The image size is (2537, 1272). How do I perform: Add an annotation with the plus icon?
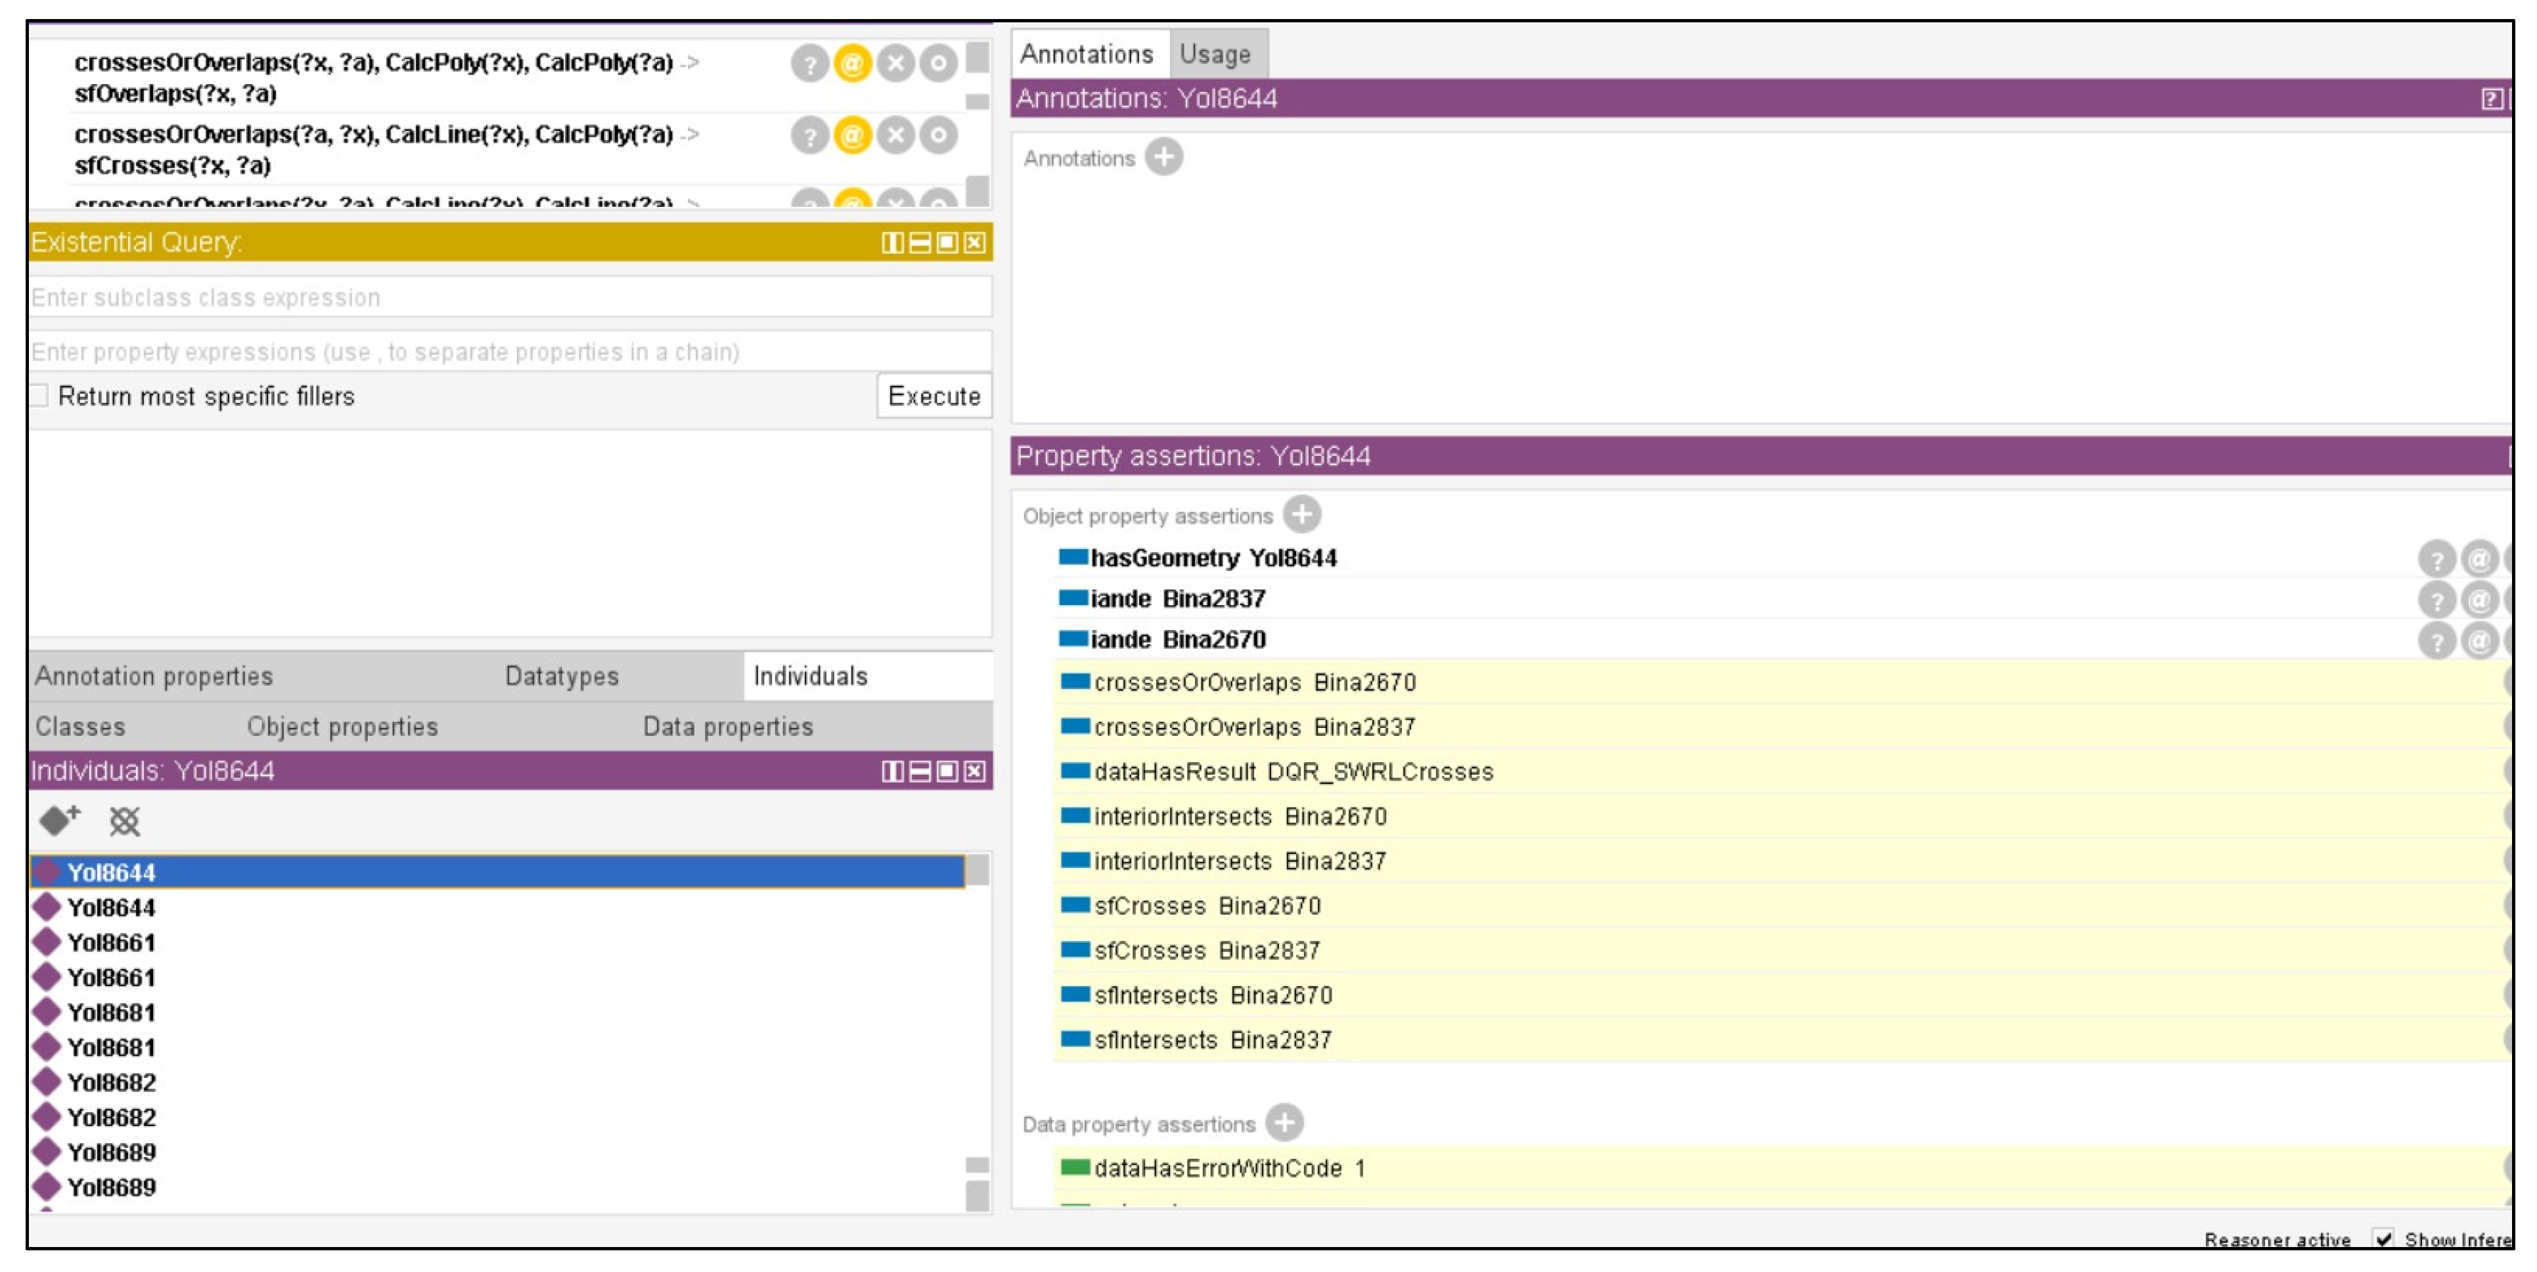pos(1164,158)
